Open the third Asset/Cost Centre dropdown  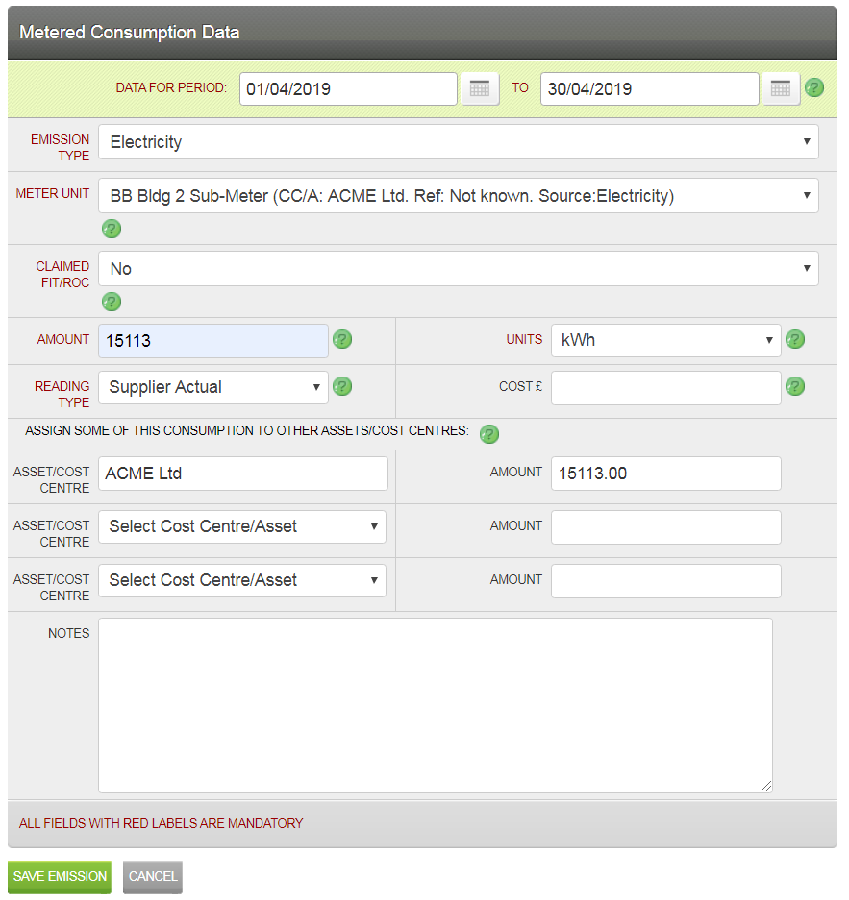pyautogui.click(x=242, y=581)
